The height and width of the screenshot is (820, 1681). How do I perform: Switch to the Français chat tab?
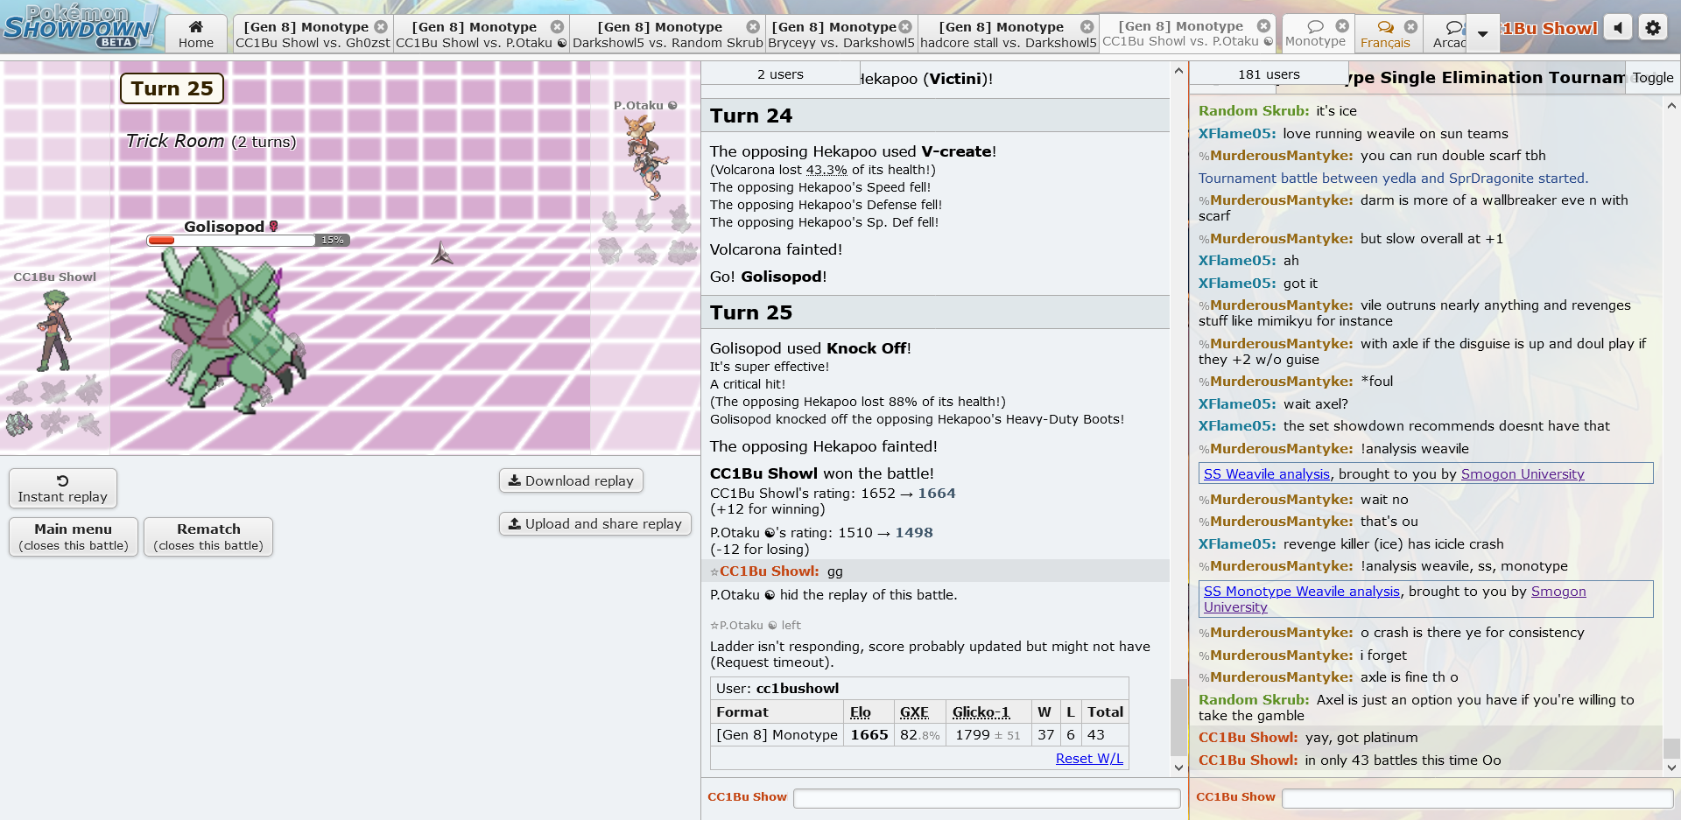coord(1385,34)
